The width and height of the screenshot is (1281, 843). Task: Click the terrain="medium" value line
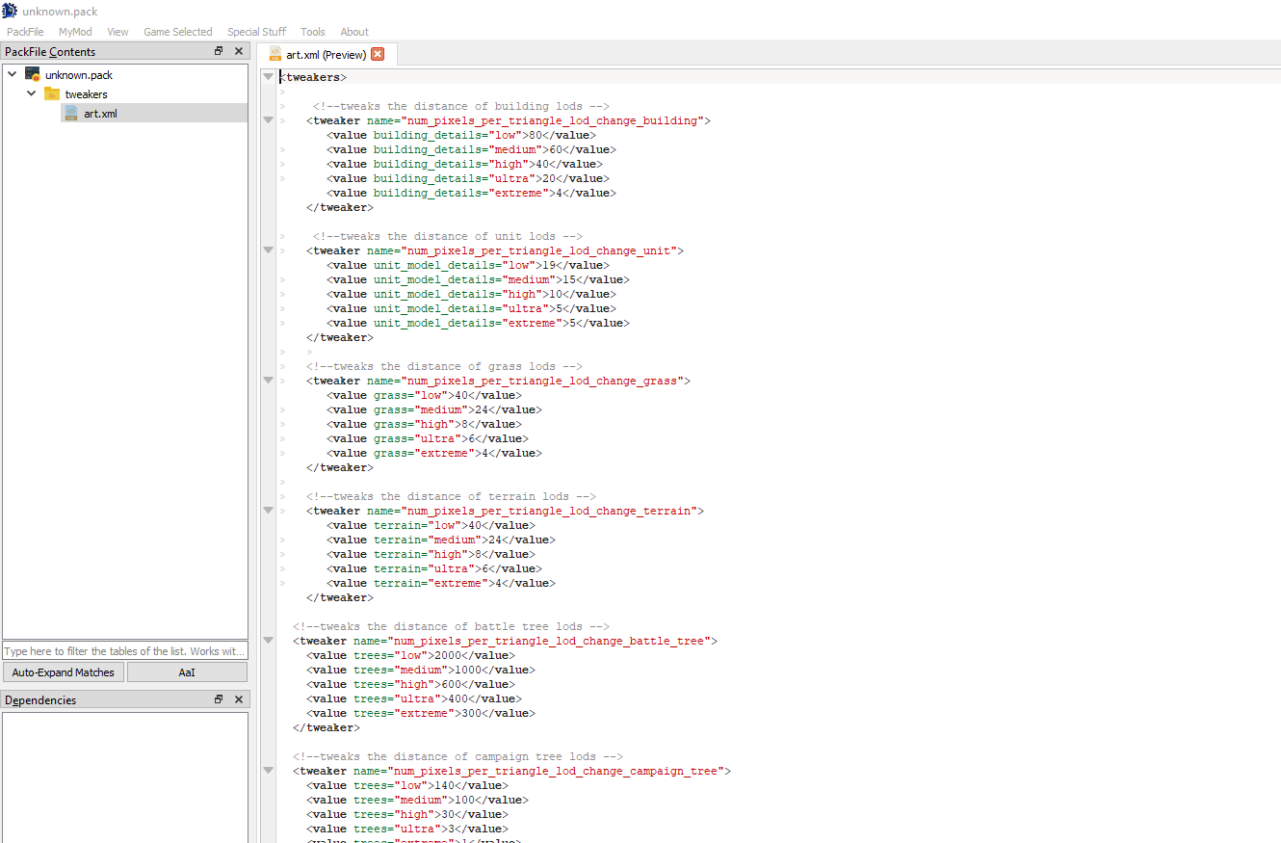point(441,540)
